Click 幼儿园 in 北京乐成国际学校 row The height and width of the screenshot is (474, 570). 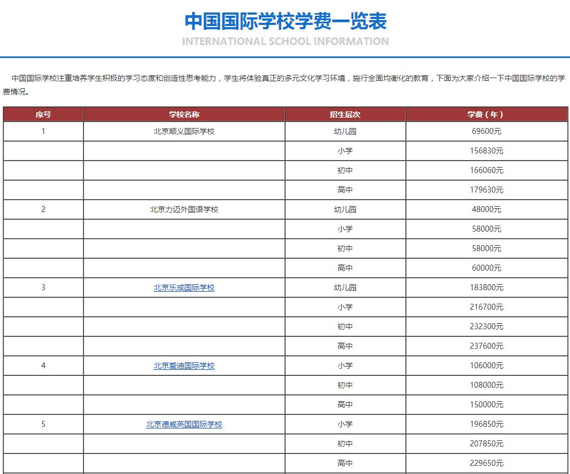[x=345, y=288]
